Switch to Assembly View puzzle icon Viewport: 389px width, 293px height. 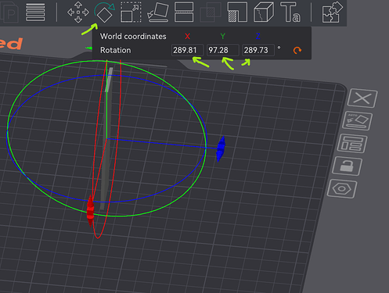(x=331, y=13)
